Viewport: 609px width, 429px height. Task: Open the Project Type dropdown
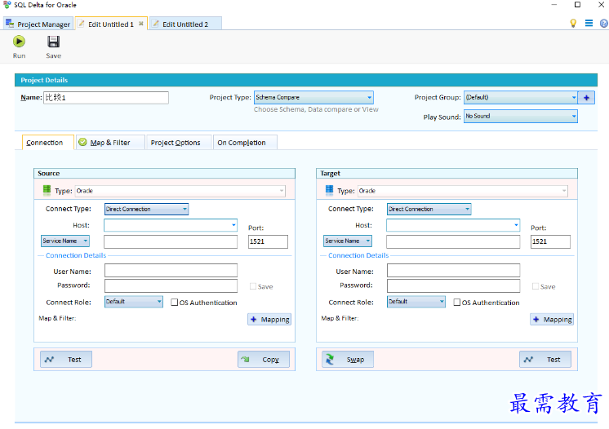pyautogui.click(x=313, y=97)
